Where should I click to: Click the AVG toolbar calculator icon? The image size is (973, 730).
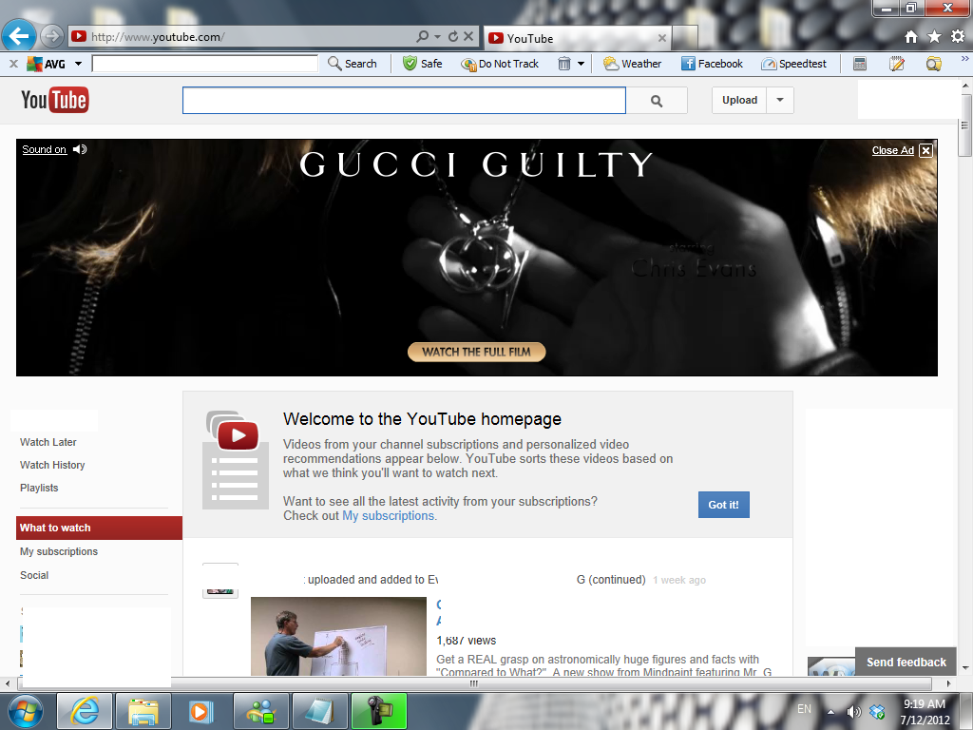tap(860, 64)
